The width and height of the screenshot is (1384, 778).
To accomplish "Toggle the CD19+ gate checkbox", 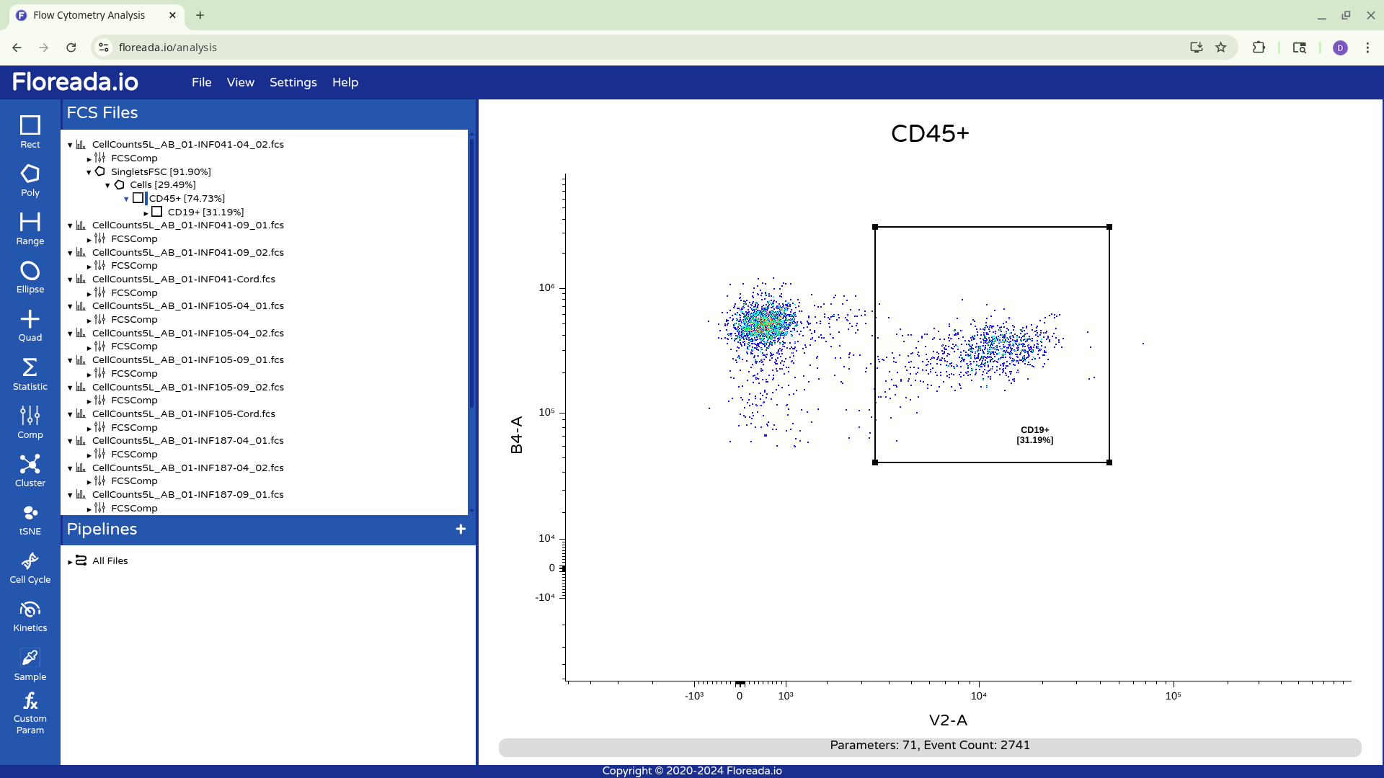I will pos(157,212).
